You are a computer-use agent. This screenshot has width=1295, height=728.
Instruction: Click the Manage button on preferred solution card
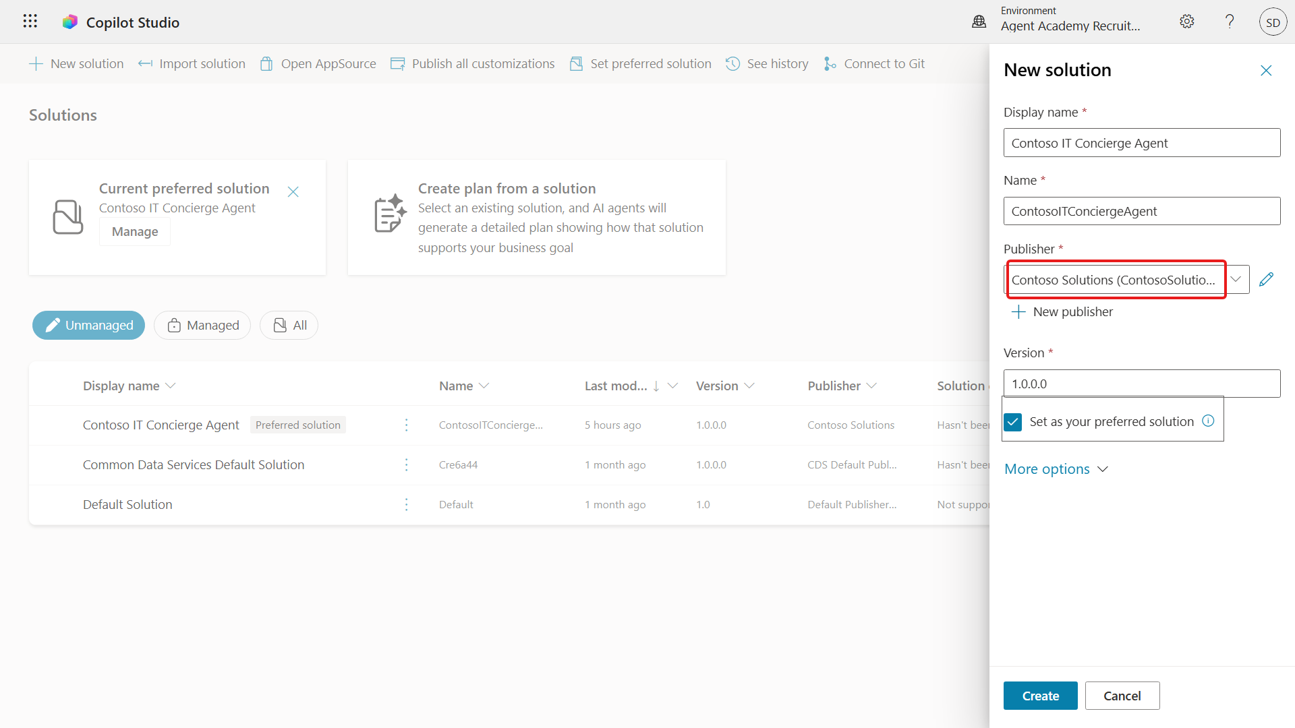point(135,231)
